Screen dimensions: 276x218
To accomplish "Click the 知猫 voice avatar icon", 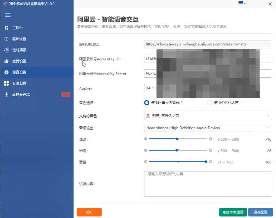I will point(148,116).
